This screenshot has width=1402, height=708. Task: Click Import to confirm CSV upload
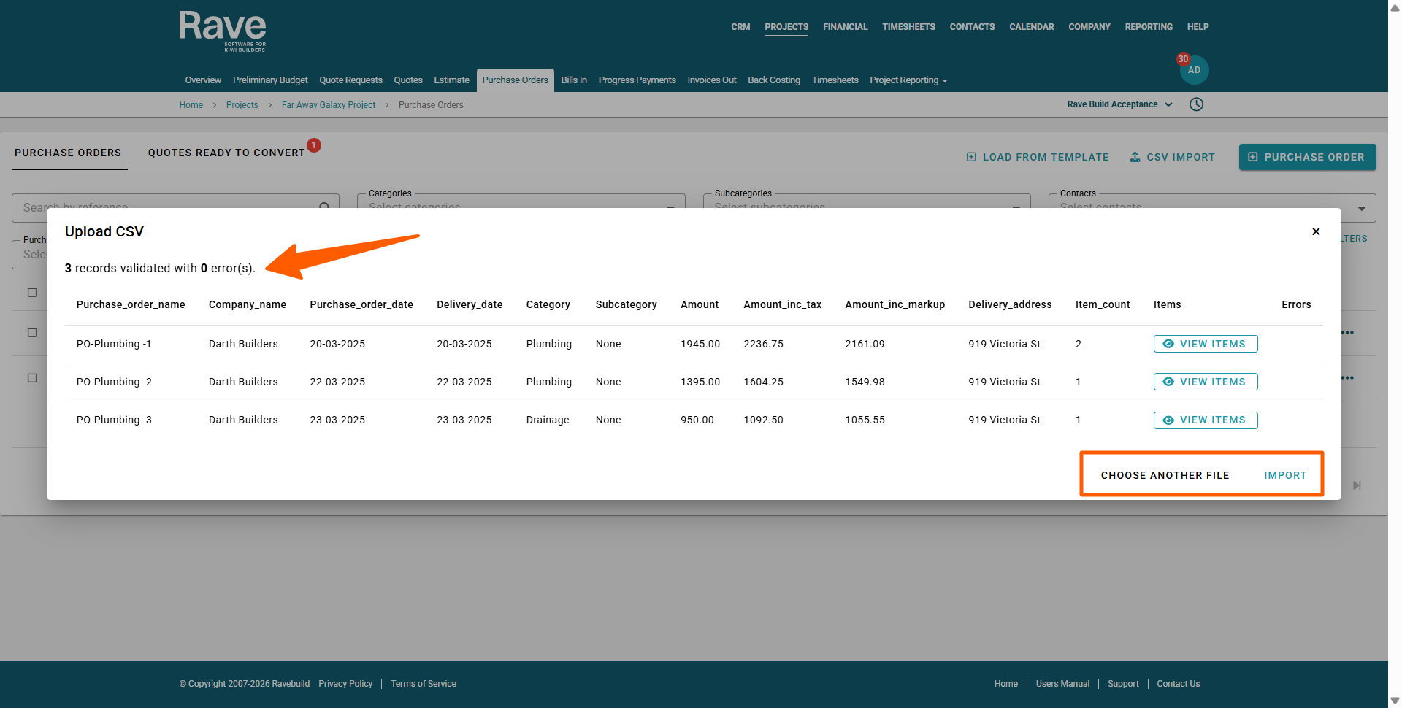pos(1285,475)
